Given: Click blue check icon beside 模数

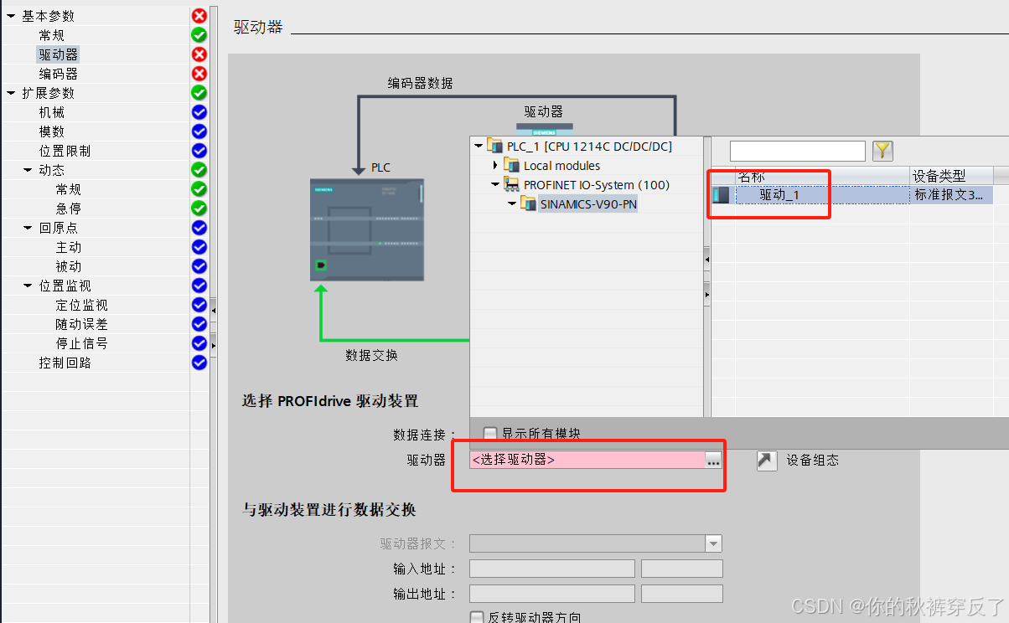Looking at the screenshot, I should click(x=199, y=131).
